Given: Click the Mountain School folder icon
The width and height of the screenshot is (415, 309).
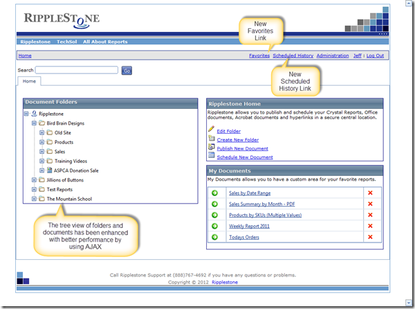Looking at the screenshot, I should 41,199.
